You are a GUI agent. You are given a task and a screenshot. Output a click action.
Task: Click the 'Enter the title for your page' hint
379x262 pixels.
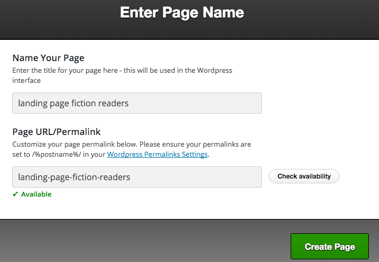click(122, 75)
